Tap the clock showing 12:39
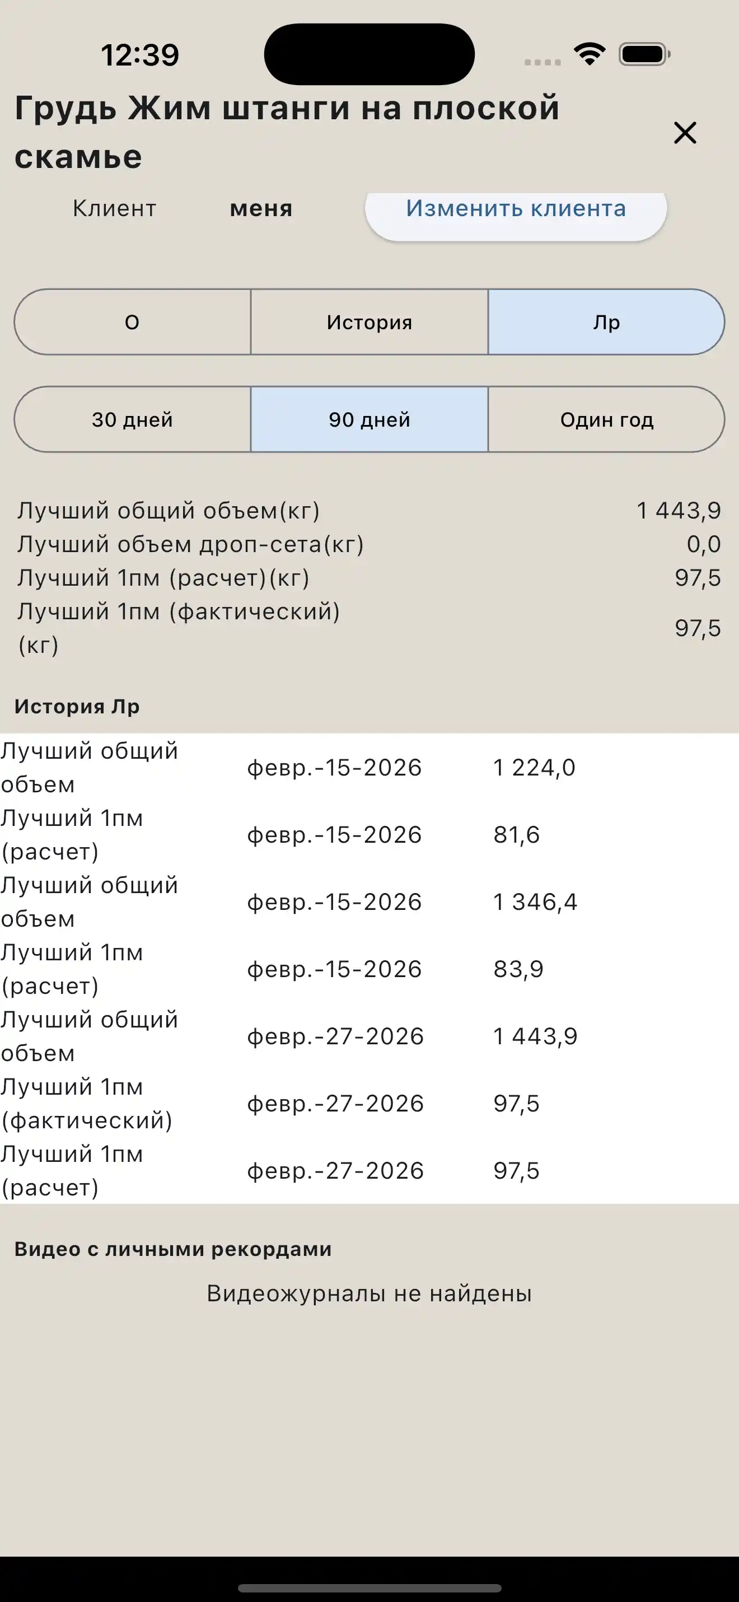This screenshot has width=739, height=1602. [141, 55]
